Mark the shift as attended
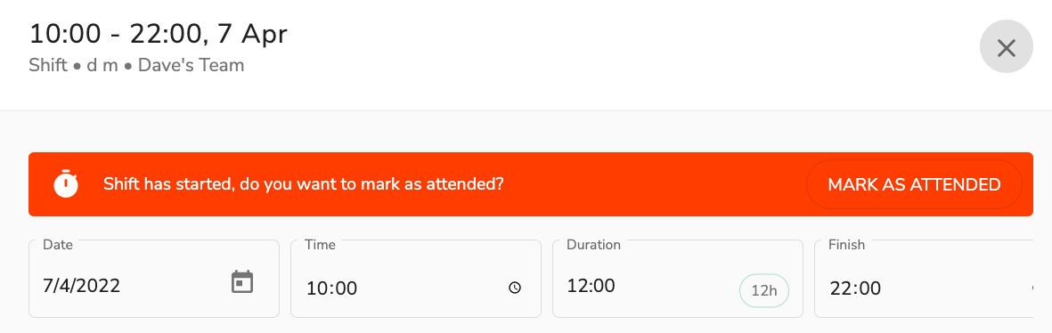 point(914,184)
